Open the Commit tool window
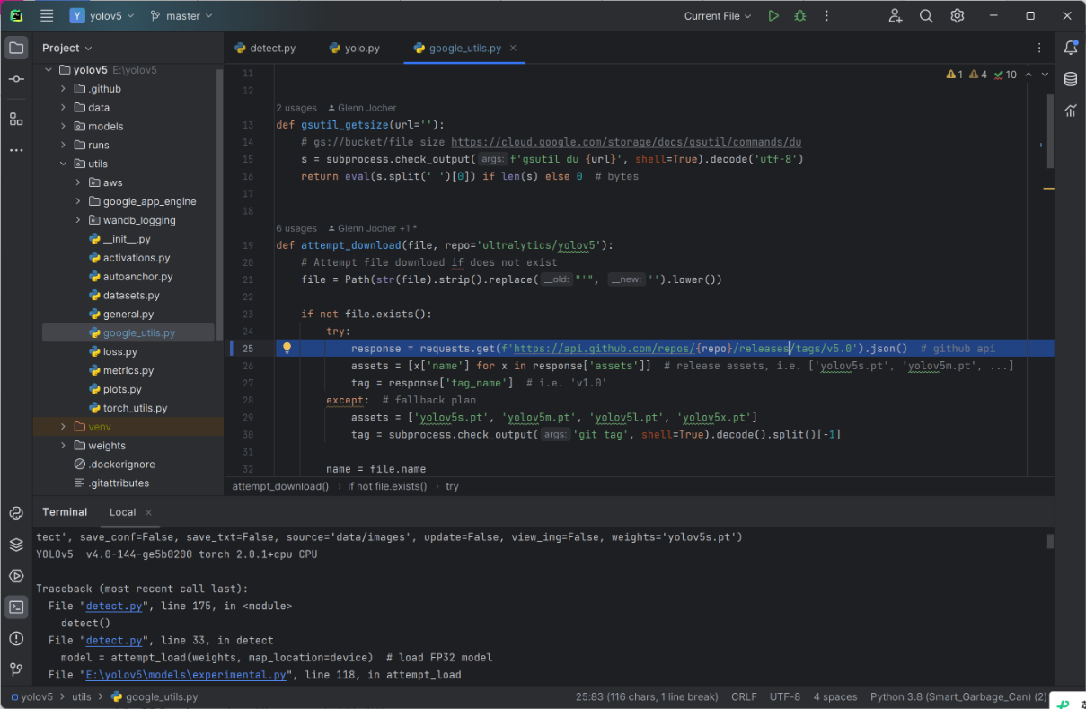Image resolution: width=1086 pixels, height=709 pixels. pos(16,80)
